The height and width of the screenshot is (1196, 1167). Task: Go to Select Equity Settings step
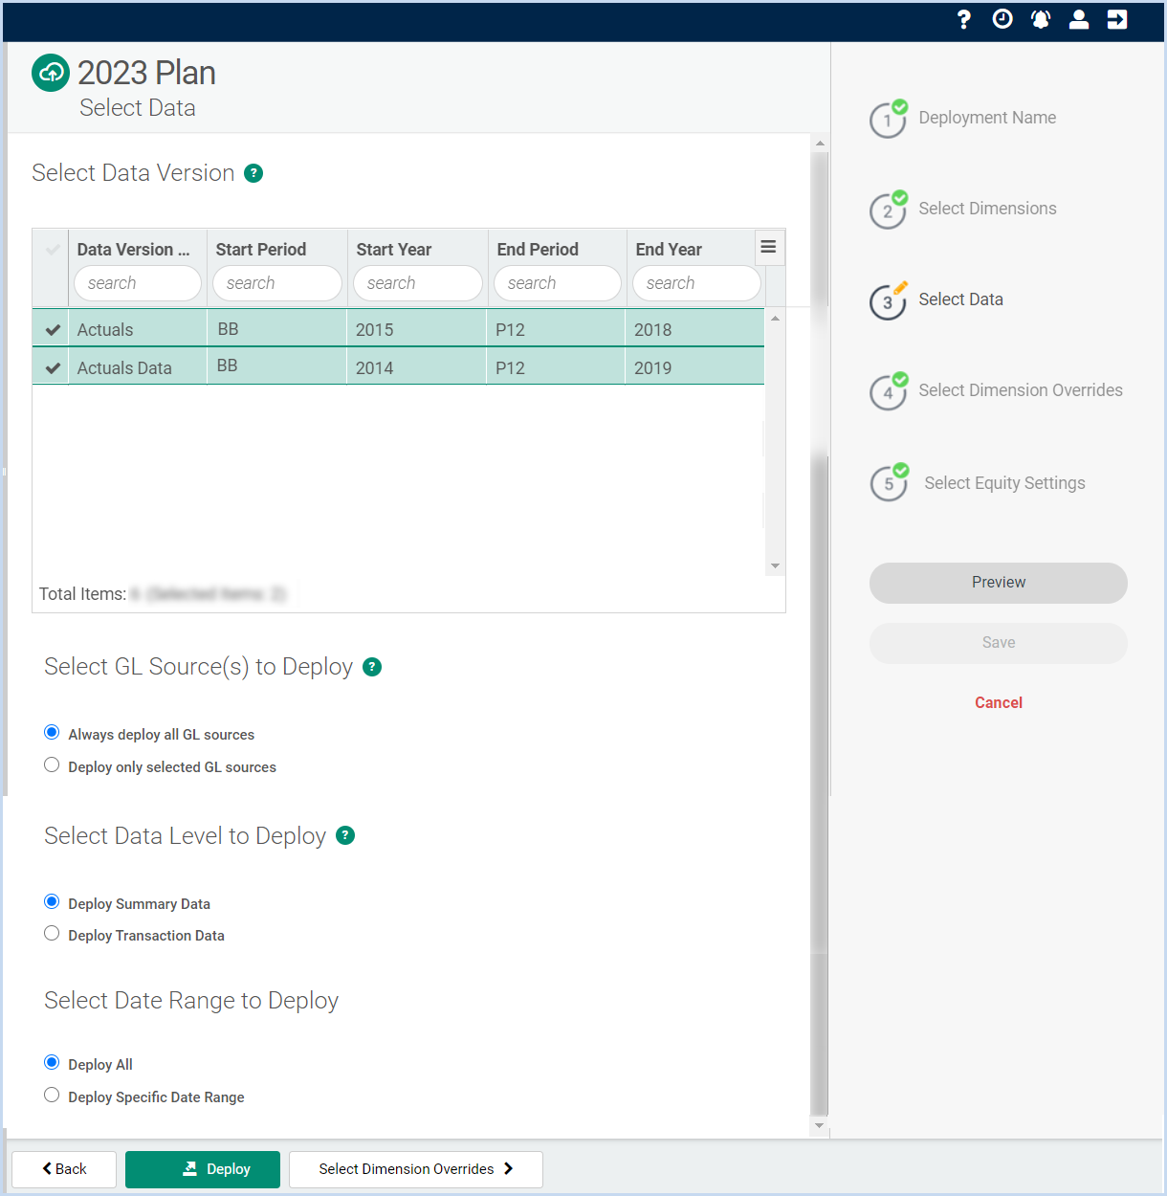(1004, 483)
